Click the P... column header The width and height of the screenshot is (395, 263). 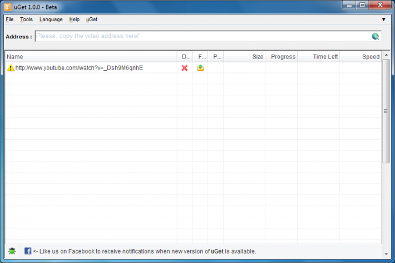click(216, 56)
